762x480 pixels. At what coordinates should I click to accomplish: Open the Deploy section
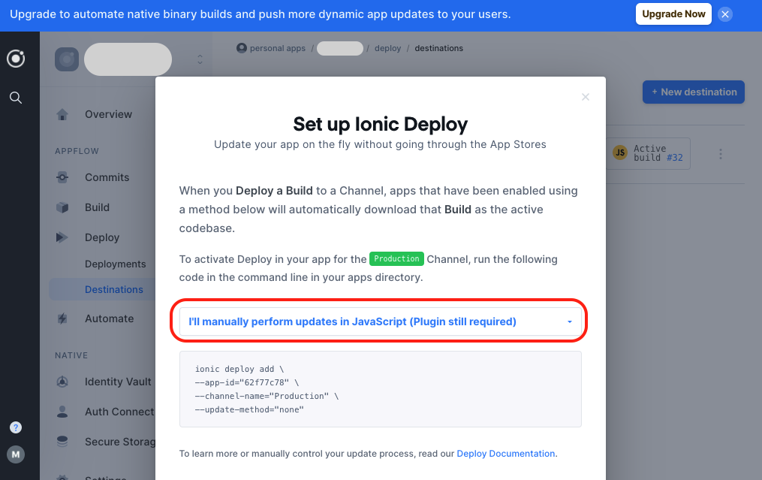coord(102,237)
